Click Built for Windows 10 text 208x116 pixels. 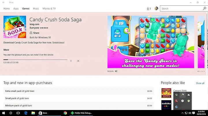pos(40,37)
